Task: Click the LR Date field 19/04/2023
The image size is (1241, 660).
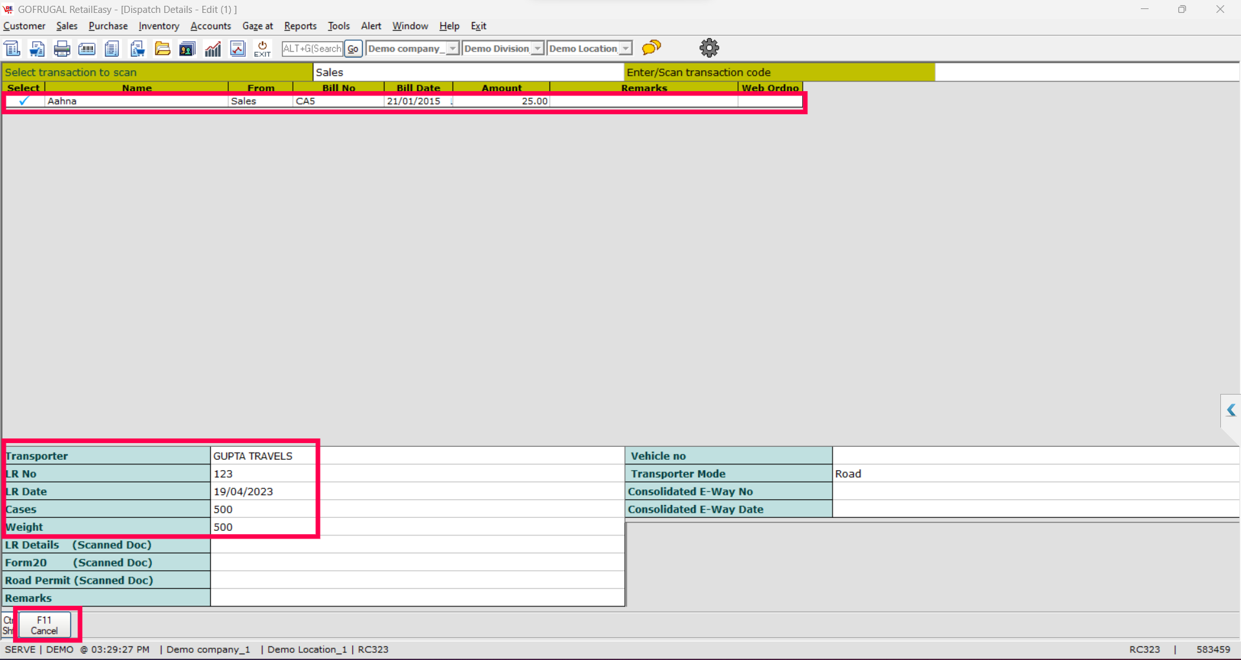Action: [x=418, y=491]
